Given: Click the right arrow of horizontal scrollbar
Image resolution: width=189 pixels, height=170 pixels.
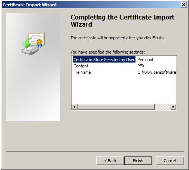Looking at the screenshot, I should tap(173, 107).
